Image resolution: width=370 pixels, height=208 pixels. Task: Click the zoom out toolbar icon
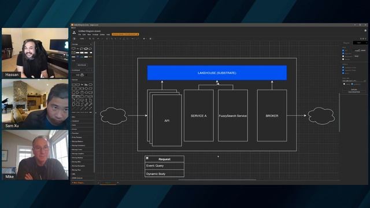point(94,39)
